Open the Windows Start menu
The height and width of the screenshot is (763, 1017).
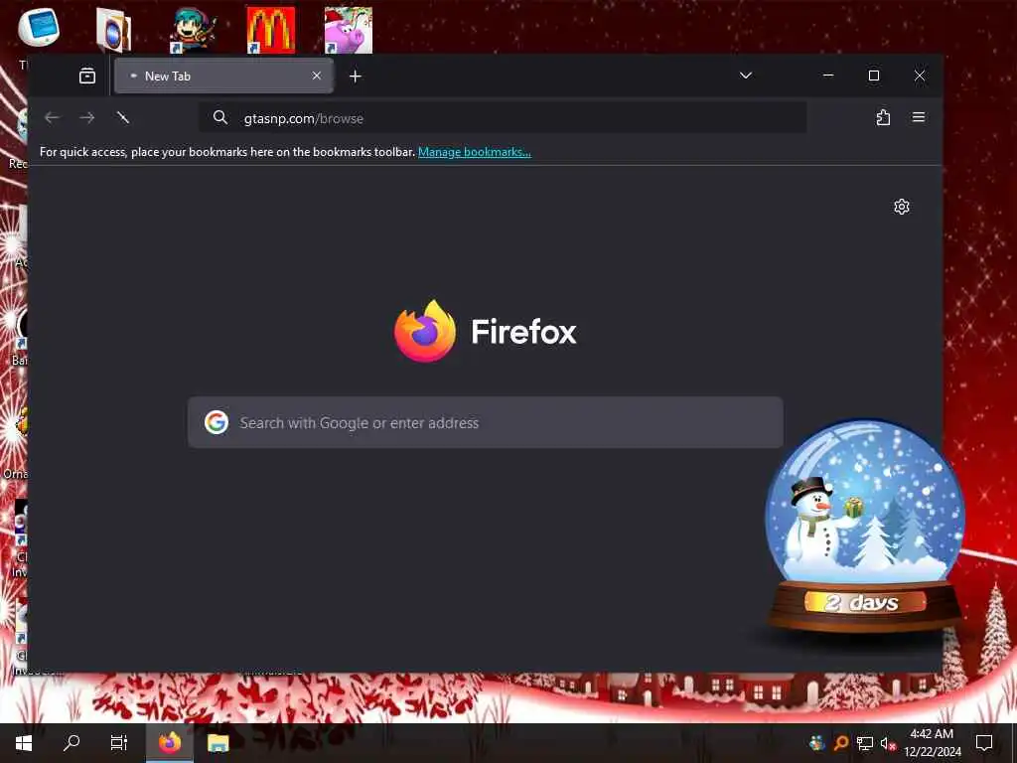(24, 743)
